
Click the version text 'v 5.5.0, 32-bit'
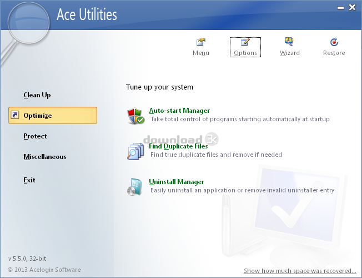click(27, 259)
